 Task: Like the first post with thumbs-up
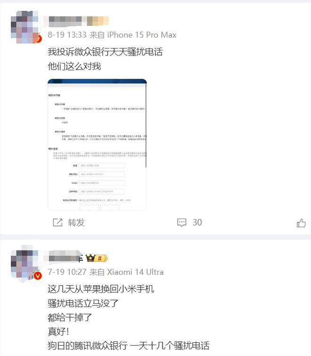[x=301, y=223]
